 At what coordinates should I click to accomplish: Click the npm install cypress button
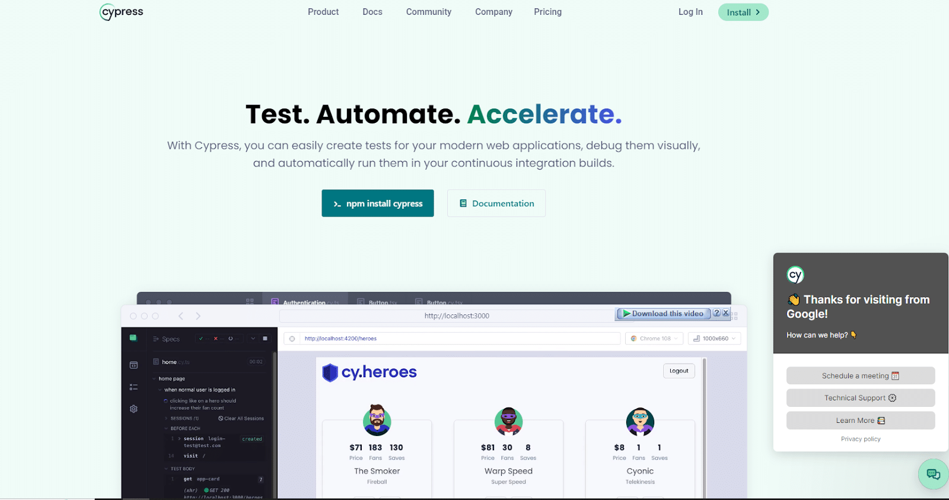(x=378, y=203)
